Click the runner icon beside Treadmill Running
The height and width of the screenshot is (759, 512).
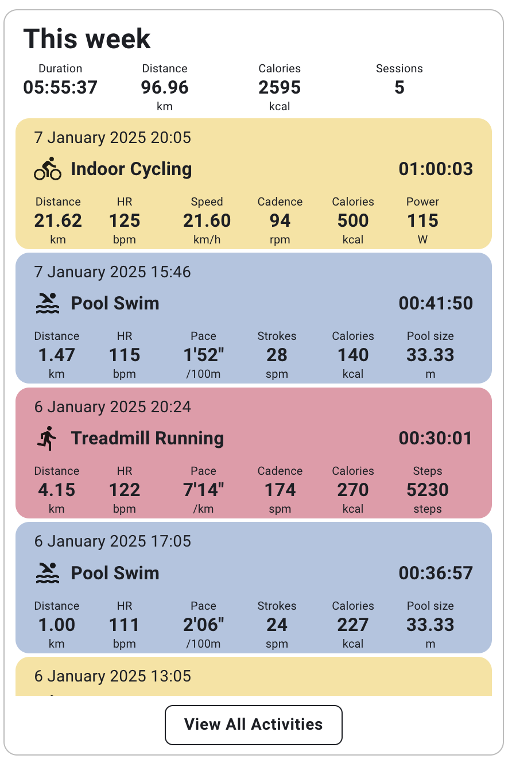tap(48, 438)
